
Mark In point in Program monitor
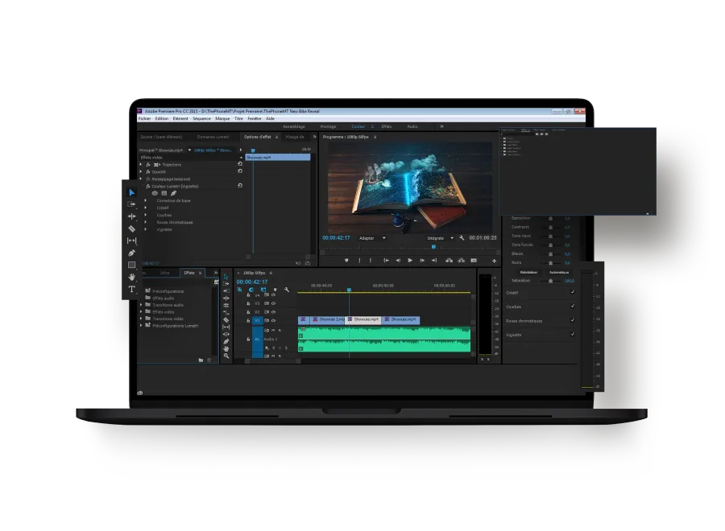pyautogui.click(x=359, y=261)
